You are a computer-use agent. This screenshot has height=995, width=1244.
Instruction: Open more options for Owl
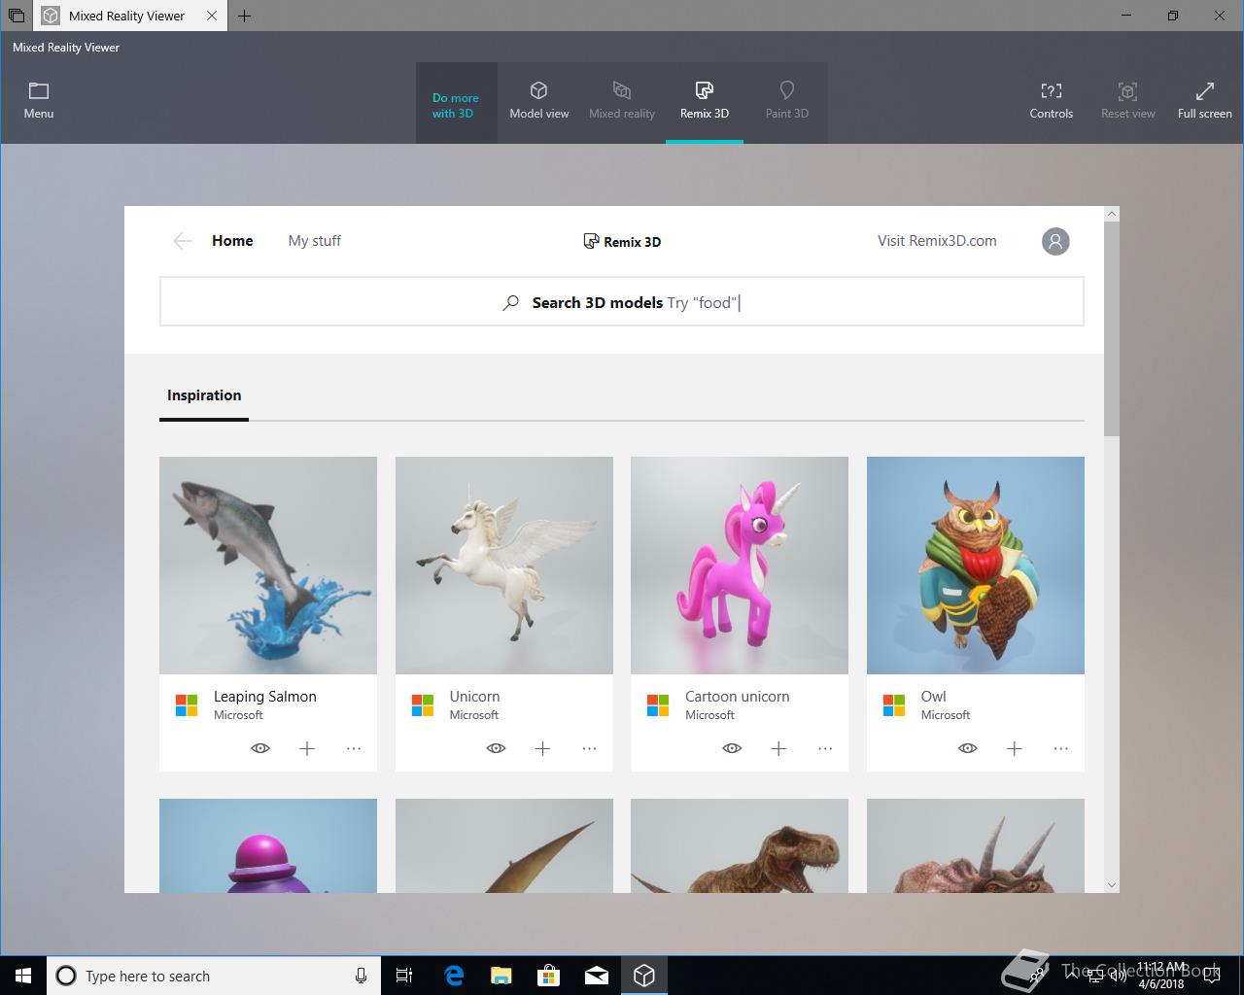[x=1060, y=748]
